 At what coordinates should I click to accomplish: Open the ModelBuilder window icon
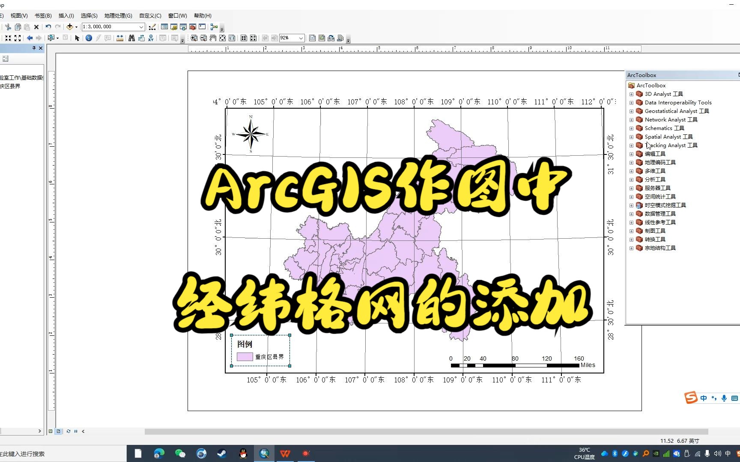214,27
